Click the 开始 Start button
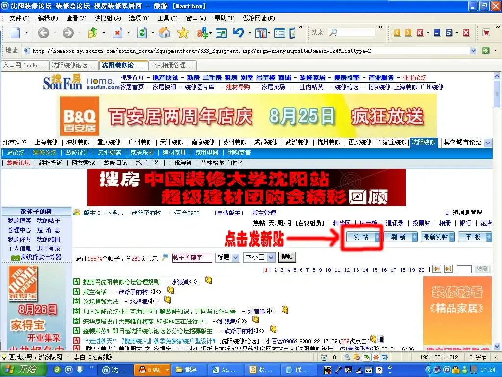The height and width of the screenshot is (377, 502). click(23, 370)
